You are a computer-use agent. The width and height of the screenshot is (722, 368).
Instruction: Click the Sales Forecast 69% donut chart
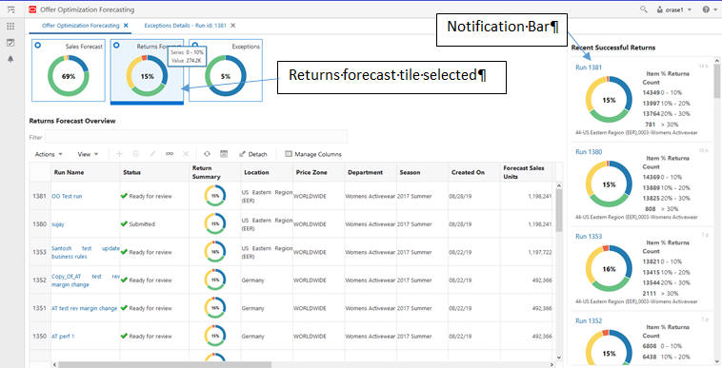click(x=69, y=76)
